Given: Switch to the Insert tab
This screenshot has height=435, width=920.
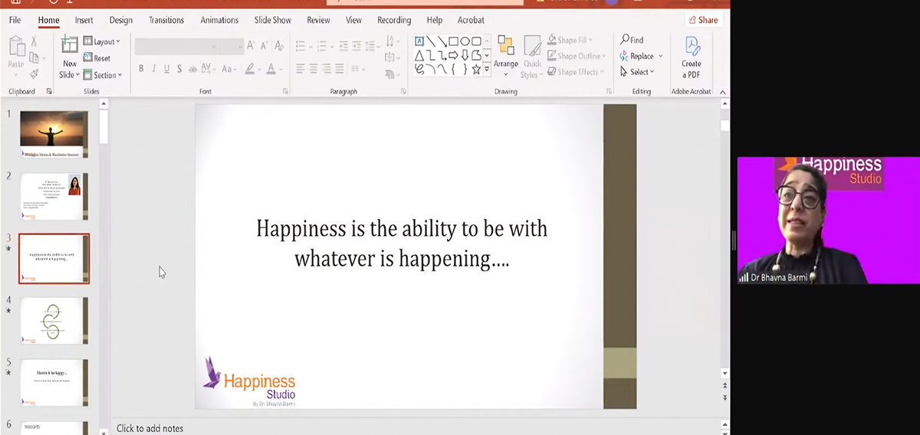Looking at the screenshot, I should (84, 20).
